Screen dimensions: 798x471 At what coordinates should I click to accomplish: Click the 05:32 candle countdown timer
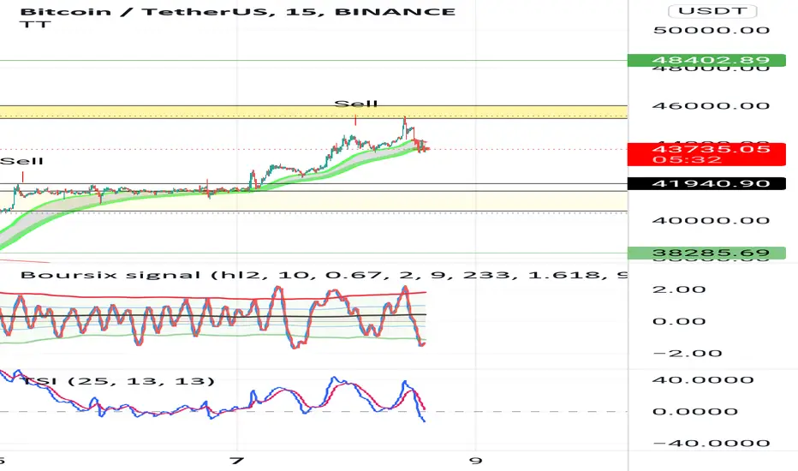pyautogui.click(x=687, y=160)
